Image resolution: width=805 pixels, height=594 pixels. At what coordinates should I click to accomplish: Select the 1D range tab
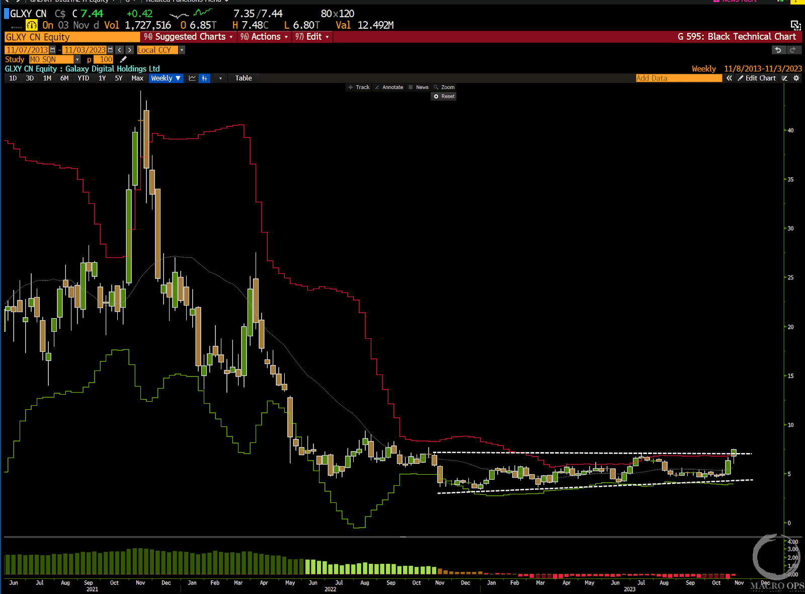point(13,78)
